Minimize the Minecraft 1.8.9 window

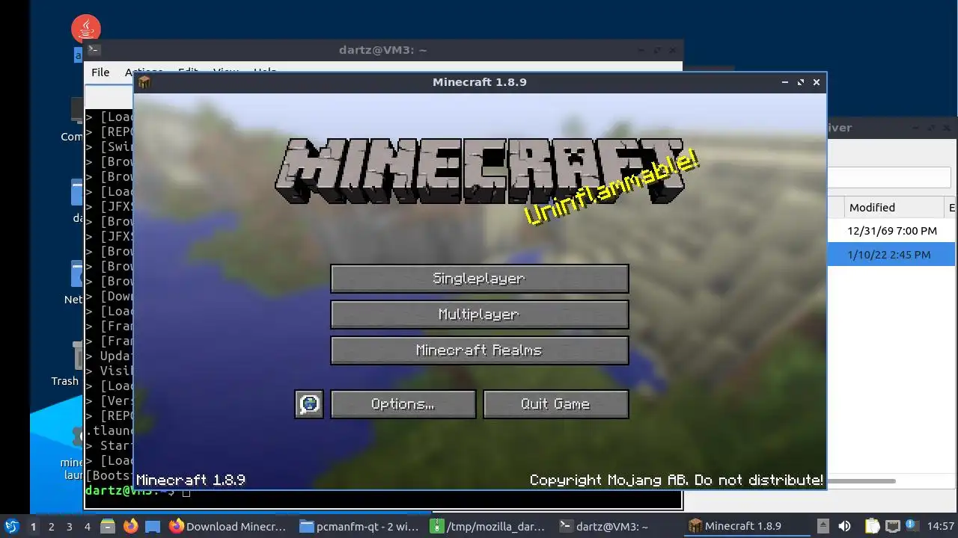[784, 82]
